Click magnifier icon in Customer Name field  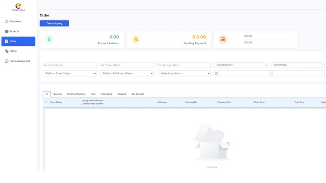(x=159, y=65)
